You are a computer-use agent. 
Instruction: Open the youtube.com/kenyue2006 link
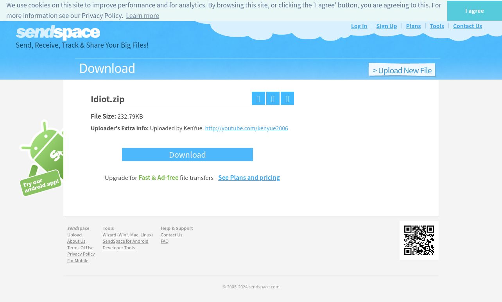246,128
